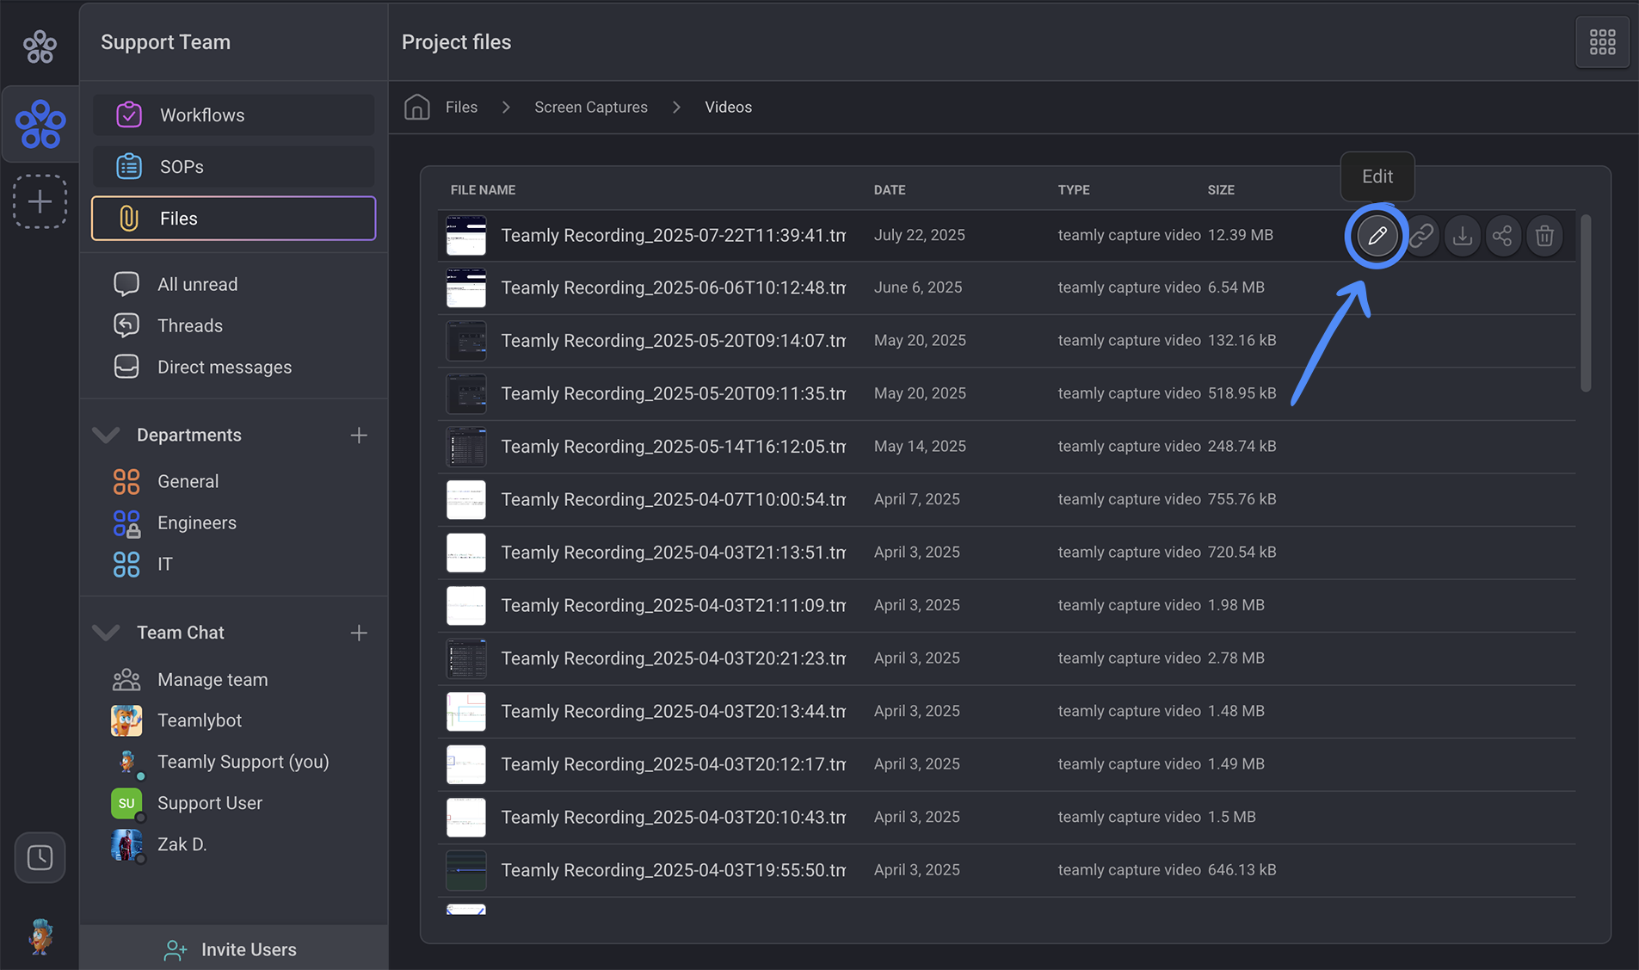The width and height of the screenshot is (1639, 970).
Task: Open thumbnail of 2025-06-06T10:12:48 recording
Action: [x=465, y=287]
